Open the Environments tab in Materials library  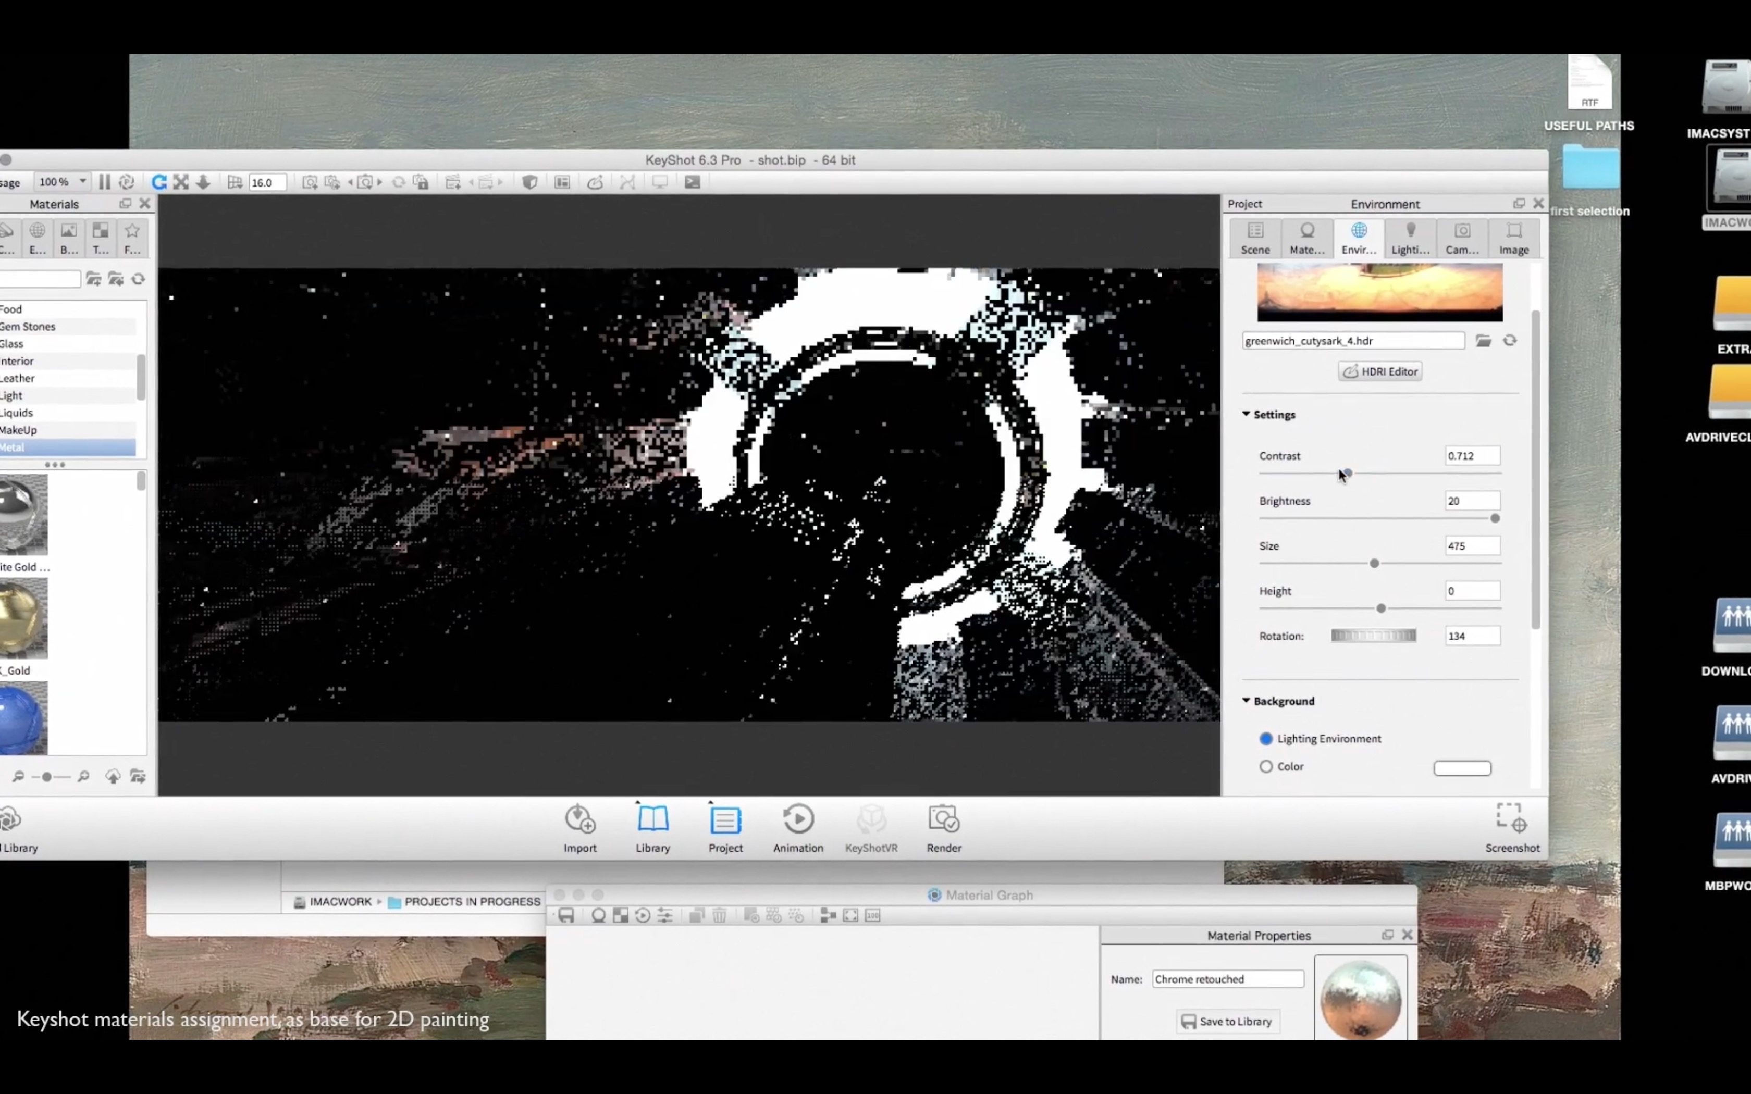pyautogui.click(x=38, y=239)
